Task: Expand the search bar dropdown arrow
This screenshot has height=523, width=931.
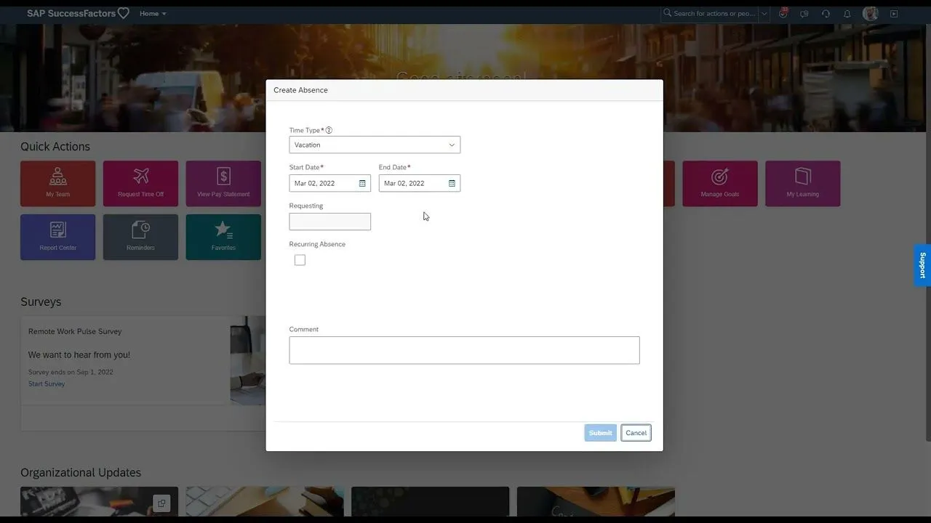Action: tap(764, 14)
